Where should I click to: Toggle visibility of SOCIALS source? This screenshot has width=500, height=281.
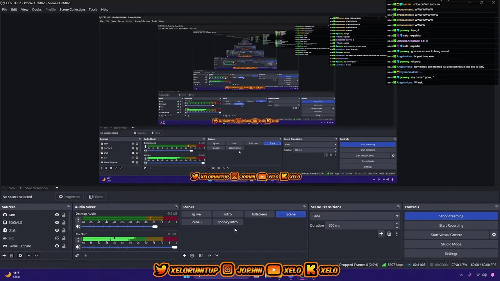click(57, 222)
